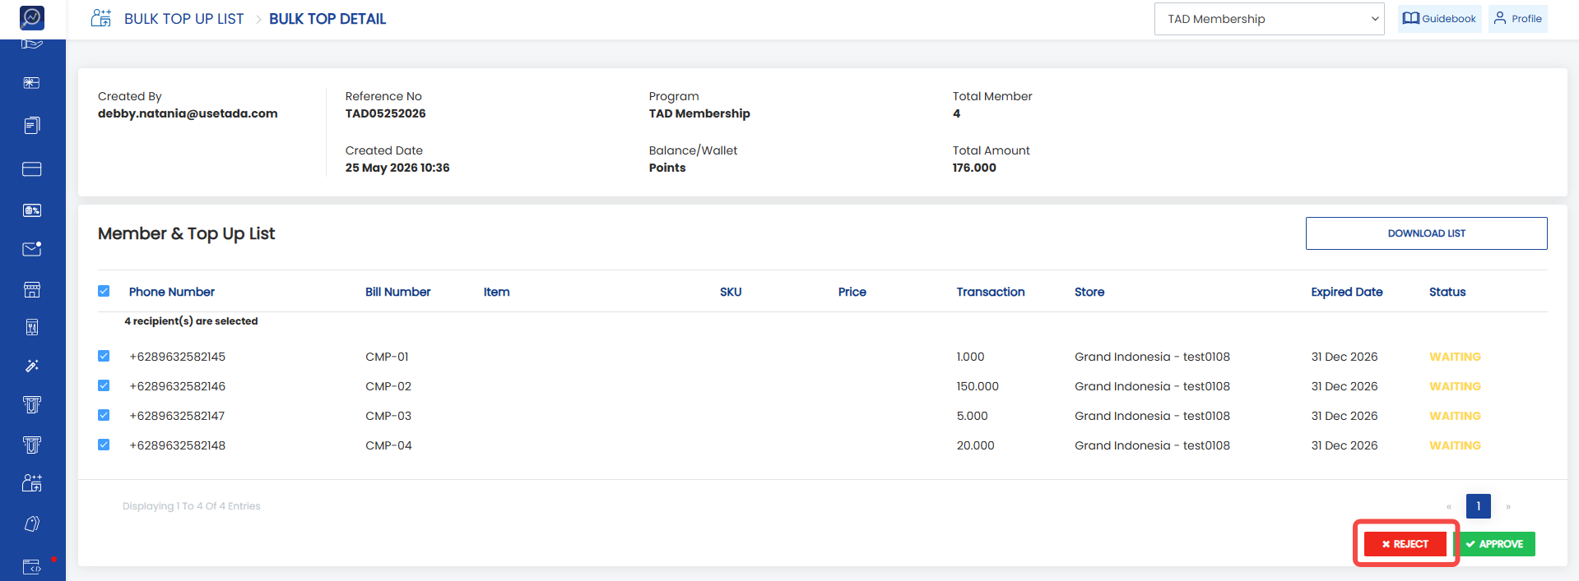
Task: Click the WAITING status for CMP-01
Action: [1455, 357]
